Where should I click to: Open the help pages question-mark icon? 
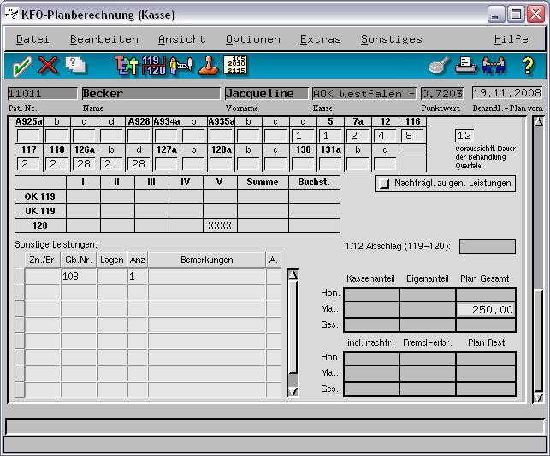point(75,65)
